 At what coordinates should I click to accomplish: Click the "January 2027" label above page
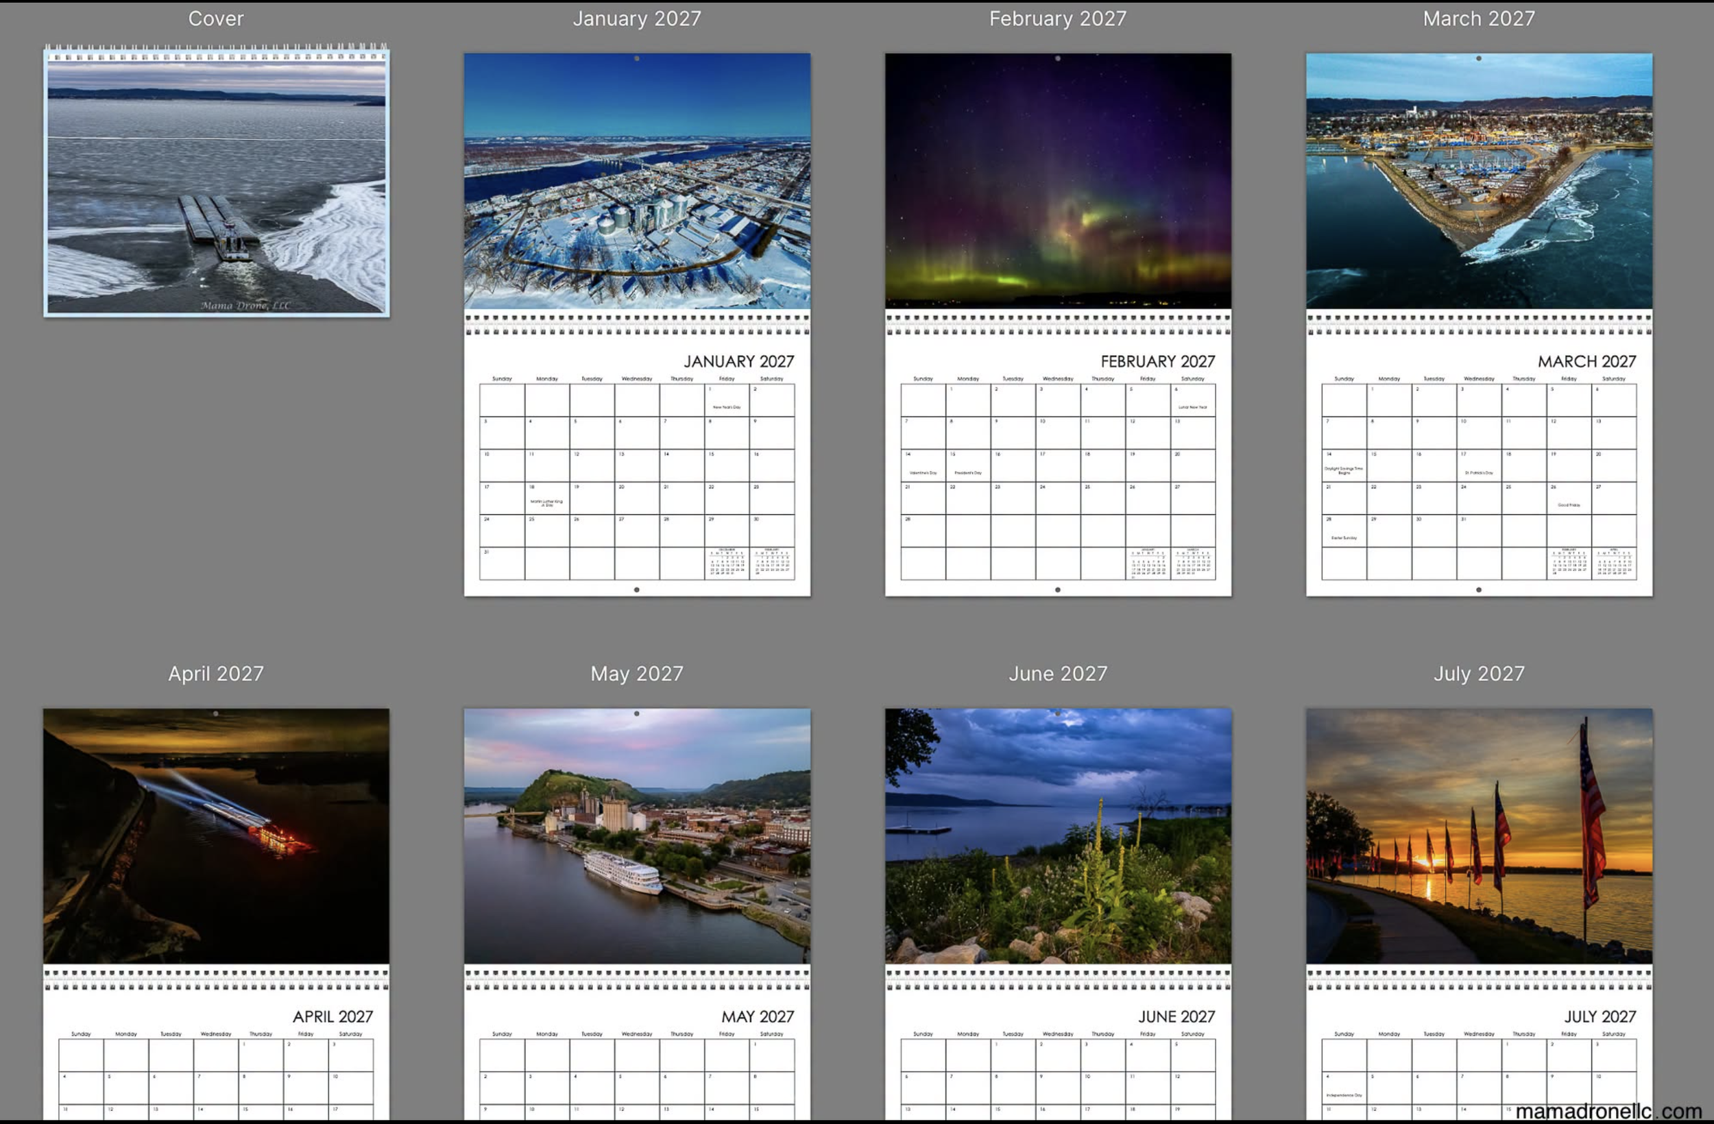[637, 19]
